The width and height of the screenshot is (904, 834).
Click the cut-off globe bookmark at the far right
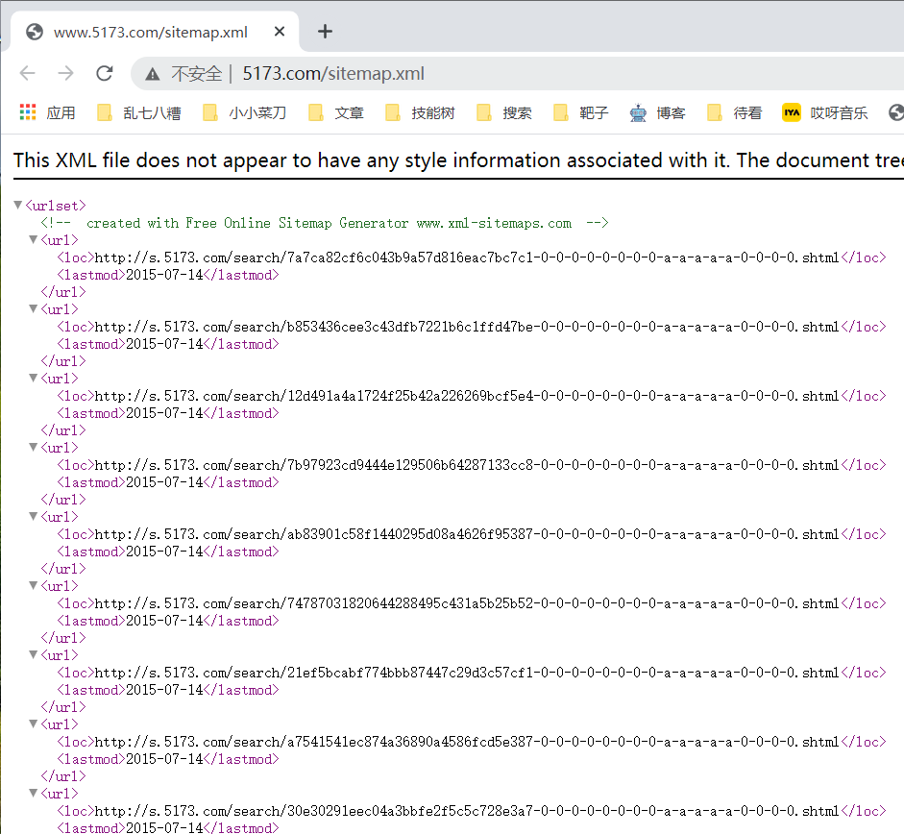[896, 112]
